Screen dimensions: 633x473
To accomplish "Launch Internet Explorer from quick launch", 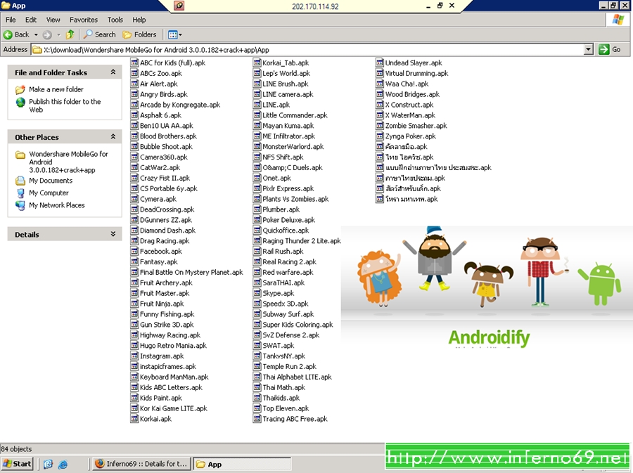I will coord(63,464).
